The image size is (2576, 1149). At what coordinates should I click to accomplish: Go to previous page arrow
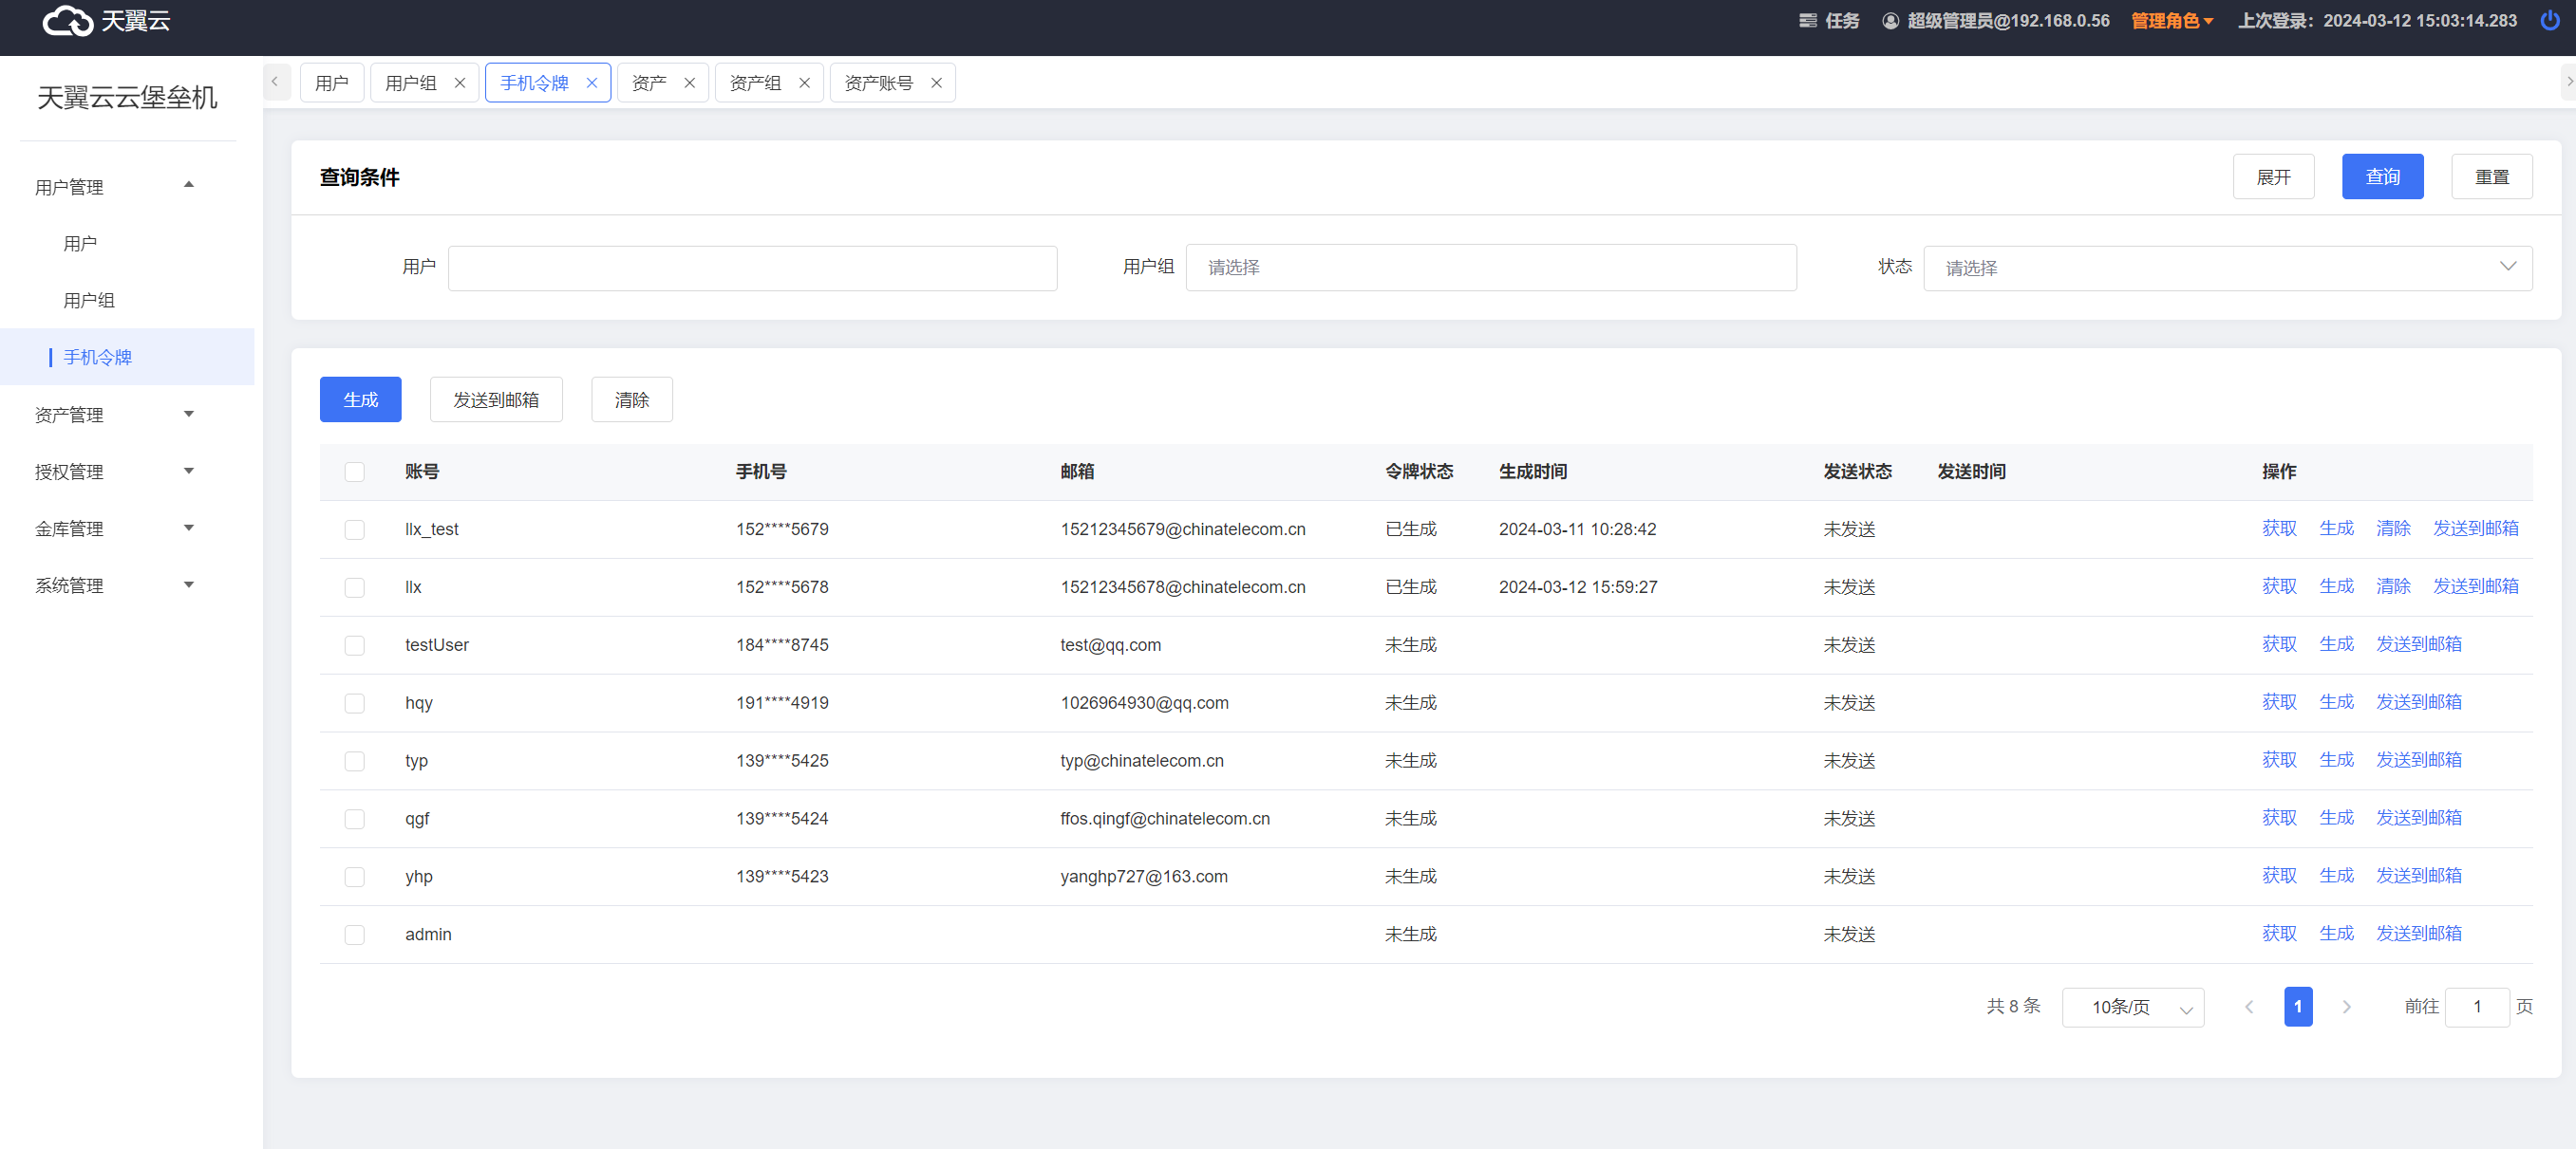pyautogui.click(x=2249, y=1006)
